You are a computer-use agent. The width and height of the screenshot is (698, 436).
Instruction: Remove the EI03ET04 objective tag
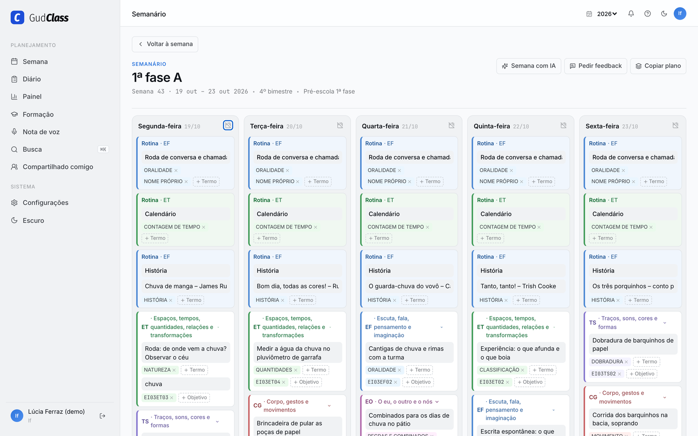coord(284,382)
